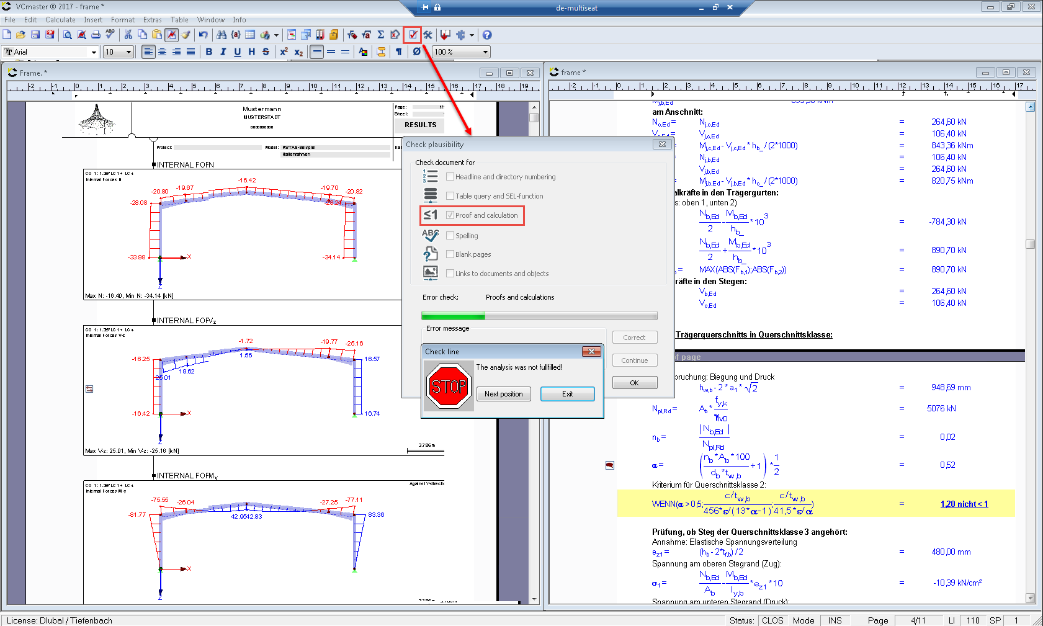The width and height of the screenshot is (1043, 626).
Task: Open the Check plausibility toolbar icon
Action: click(413, 35)
